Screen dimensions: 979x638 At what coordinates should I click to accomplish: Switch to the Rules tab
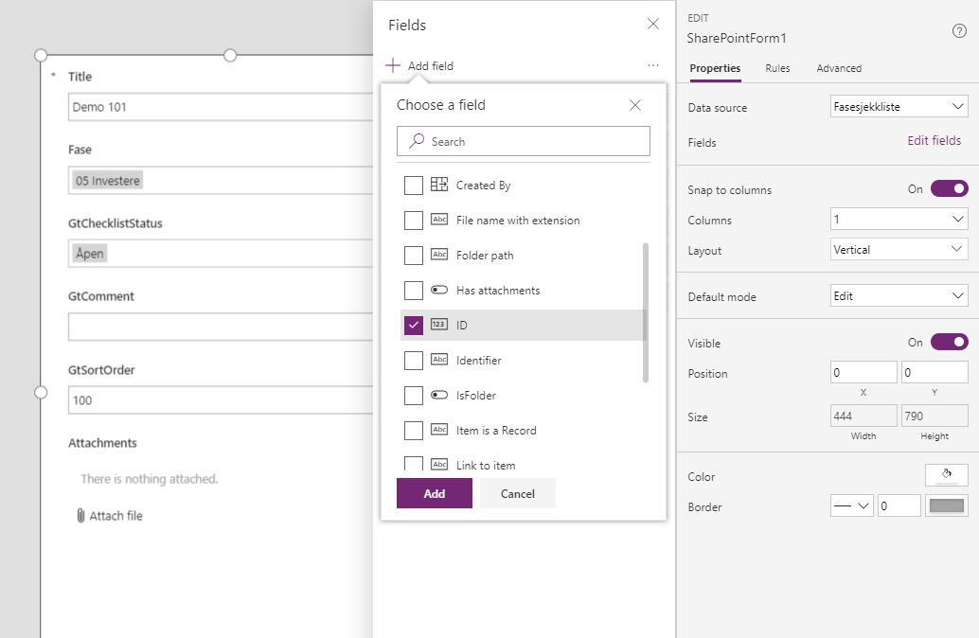[777, 68]
